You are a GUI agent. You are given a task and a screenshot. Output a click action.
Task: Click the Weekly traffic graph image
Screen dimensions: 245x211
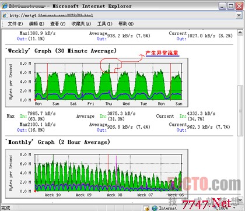coord(97,82)
